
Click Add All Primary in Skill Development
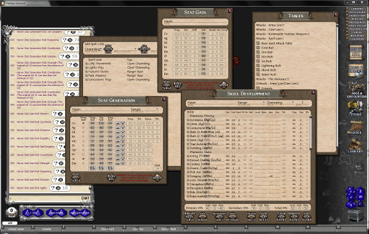(202, 217)
